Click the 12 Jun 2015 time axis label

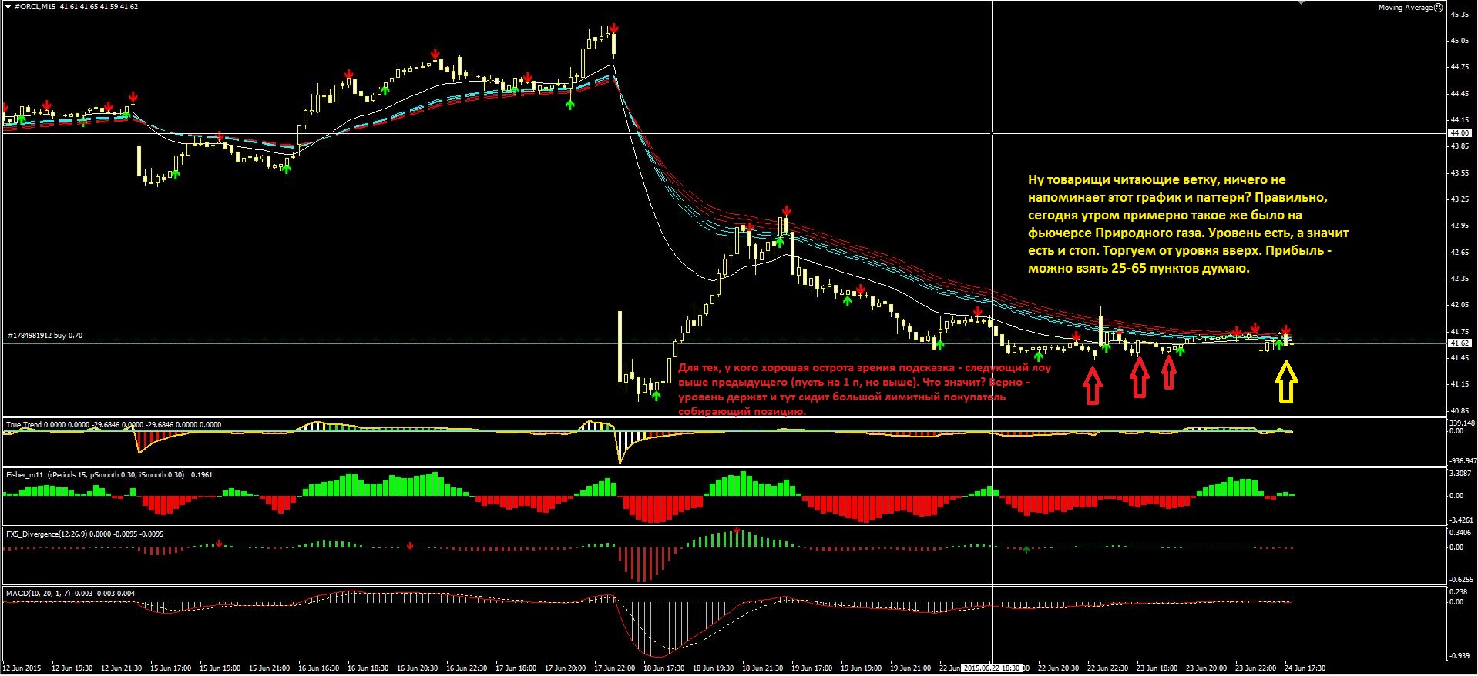coord(22,668)
